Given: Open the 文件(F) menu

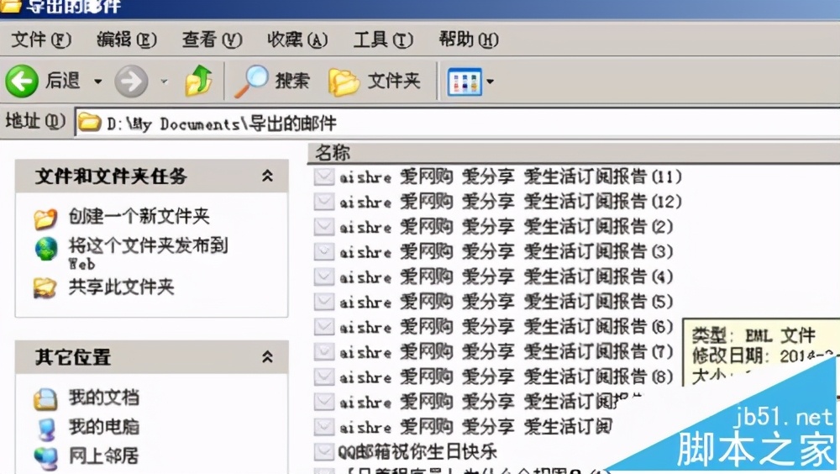Looking at the screenshot, I should coord(40,39).
